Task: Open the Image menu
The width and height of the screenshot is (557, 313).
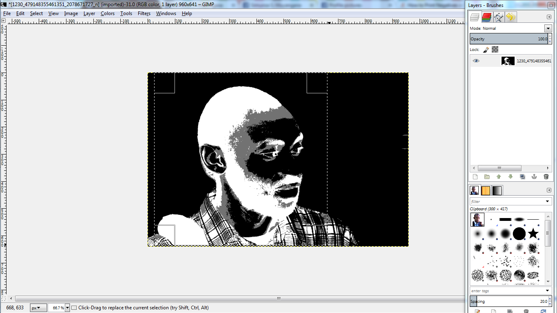Action: [71, 13]
